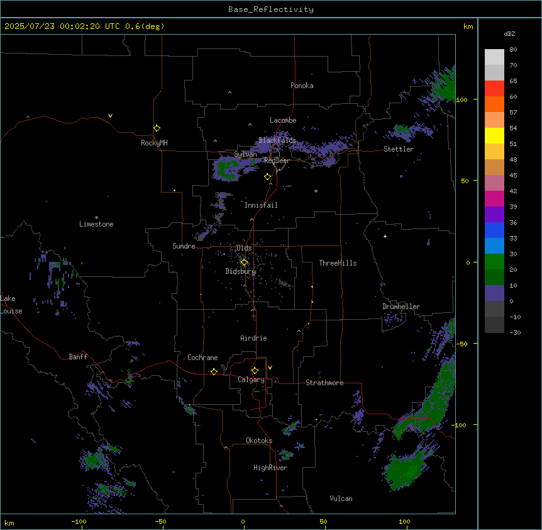
Task: Click the Vulcan label
Action: 341,499
